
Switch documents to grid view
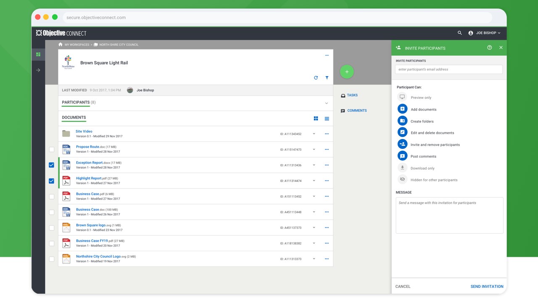pos(316,119)
